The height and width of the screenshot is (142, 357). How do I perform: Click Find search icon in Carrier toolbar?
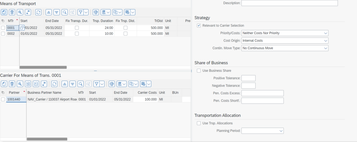point(81,84)
